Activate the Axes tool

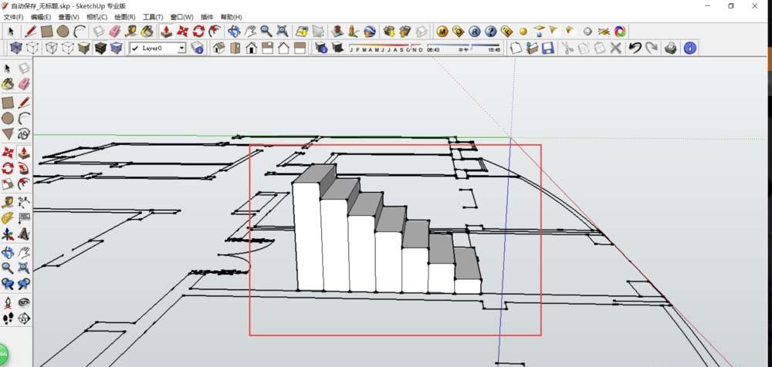coord(8,234)
